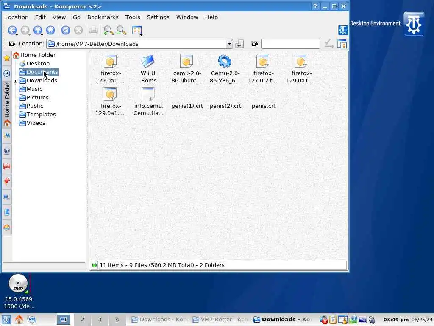Select the Wii U Roms folder
The width and height of the screenshot is (434, 326).
point(148,69)
